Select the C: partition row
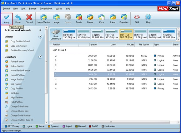This screenshot has height=133, width=181. point(117,56)
